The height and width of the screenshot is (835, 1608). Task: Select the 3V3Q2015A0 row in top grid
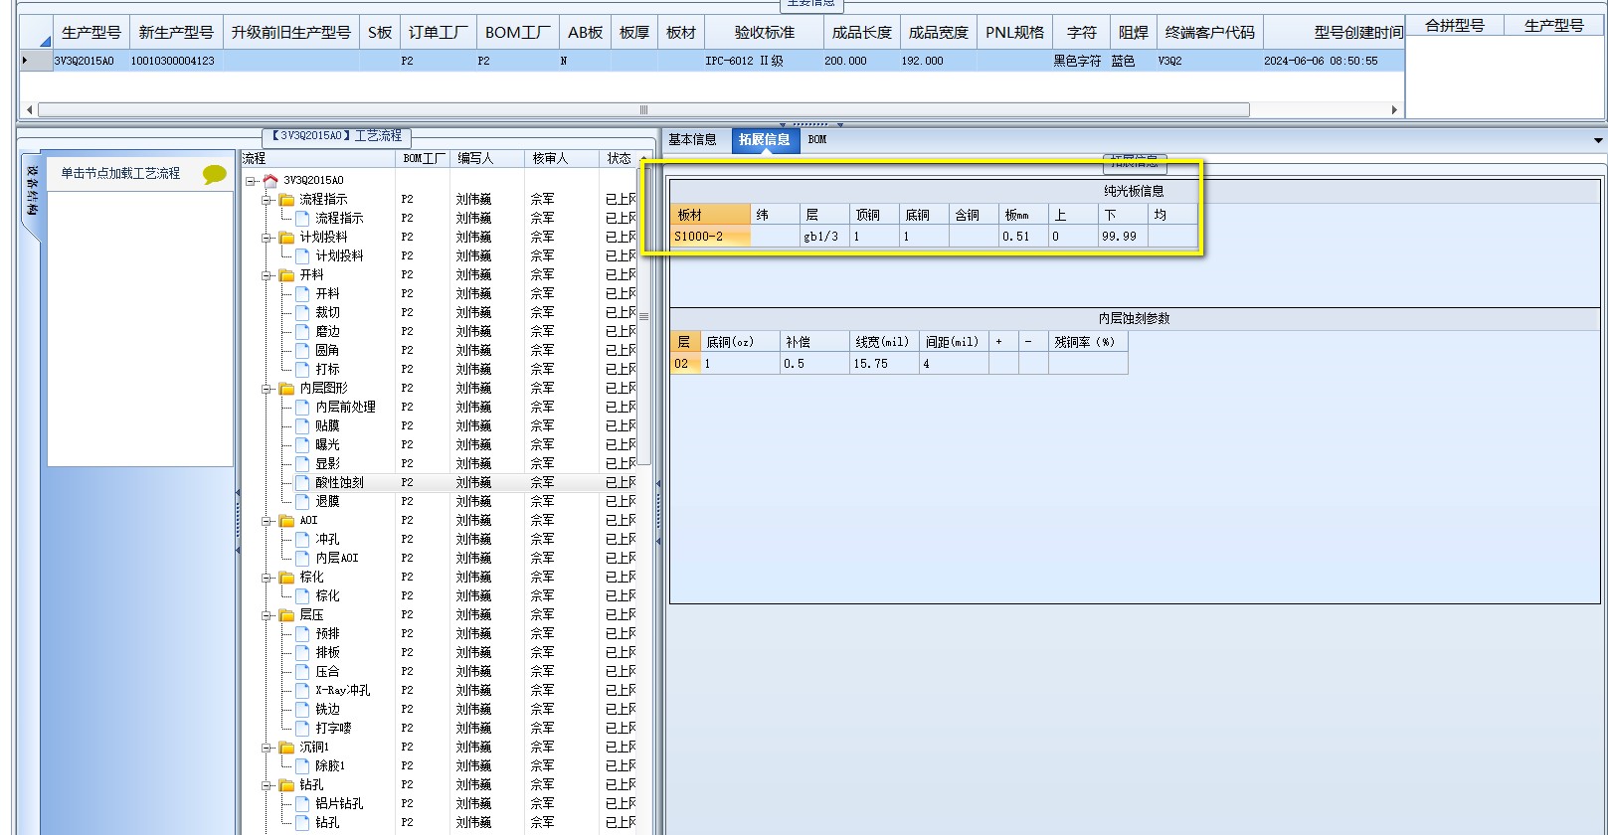coord(712,61)
